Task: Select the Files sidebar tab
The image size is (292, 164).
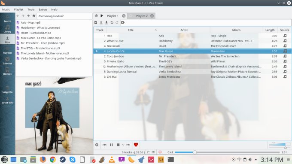Action: (x=7, y=39)
